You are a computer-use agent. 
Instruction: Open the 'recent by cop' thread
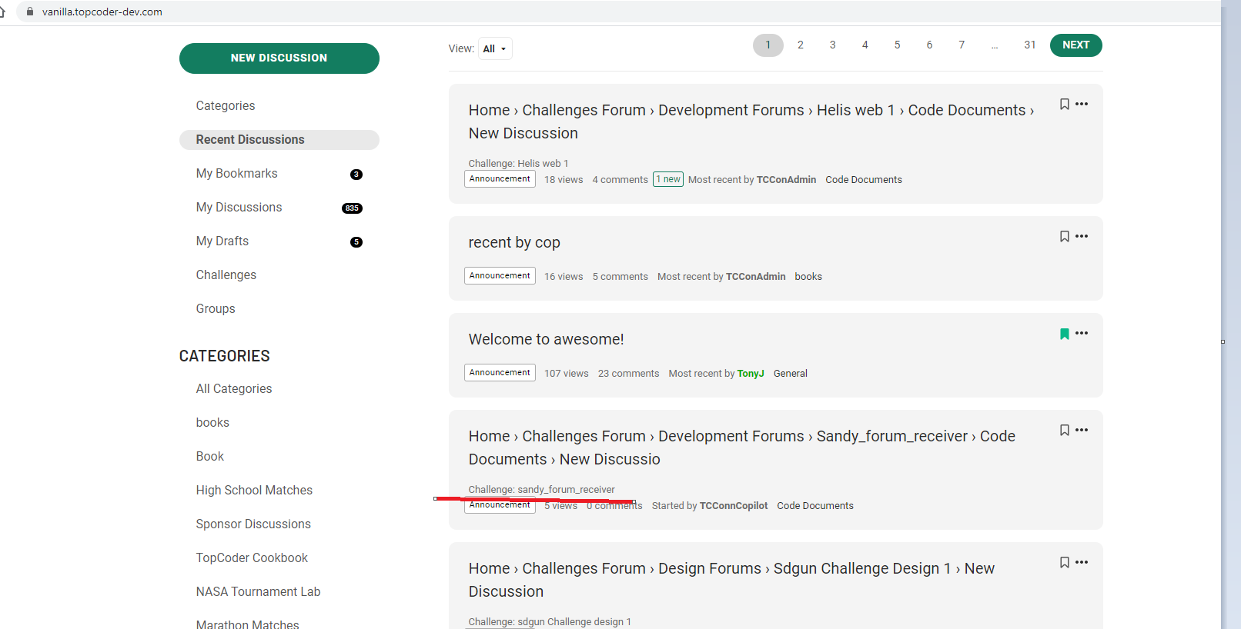514,242
